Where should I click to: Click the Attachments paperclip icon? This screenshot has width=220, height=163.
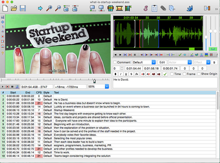click(x=163, y=8)
